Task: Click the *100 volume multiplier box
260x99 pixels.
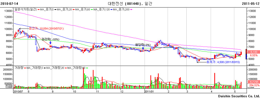Action: click(9, 86)
